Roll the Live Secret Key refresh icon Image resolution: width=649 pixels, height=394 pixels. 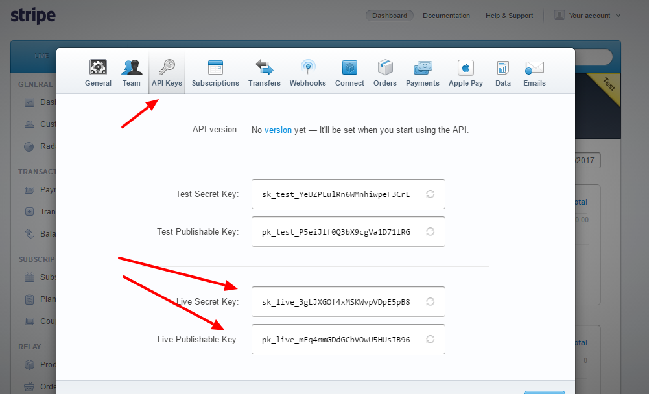(x=430, y=302)
